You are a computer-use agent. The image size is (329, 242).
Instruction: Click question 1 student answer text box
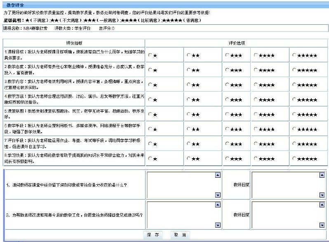181,185
